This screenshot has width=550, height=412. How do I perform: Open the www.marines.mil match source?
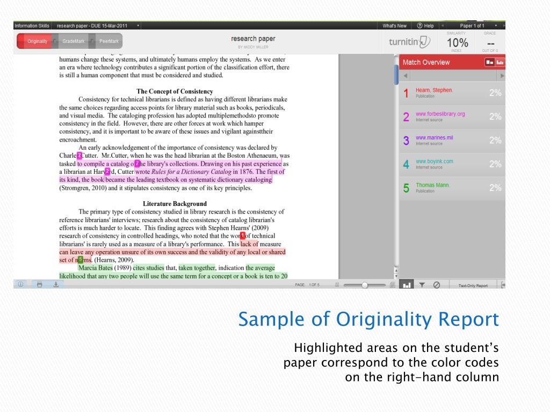[434, 138]
